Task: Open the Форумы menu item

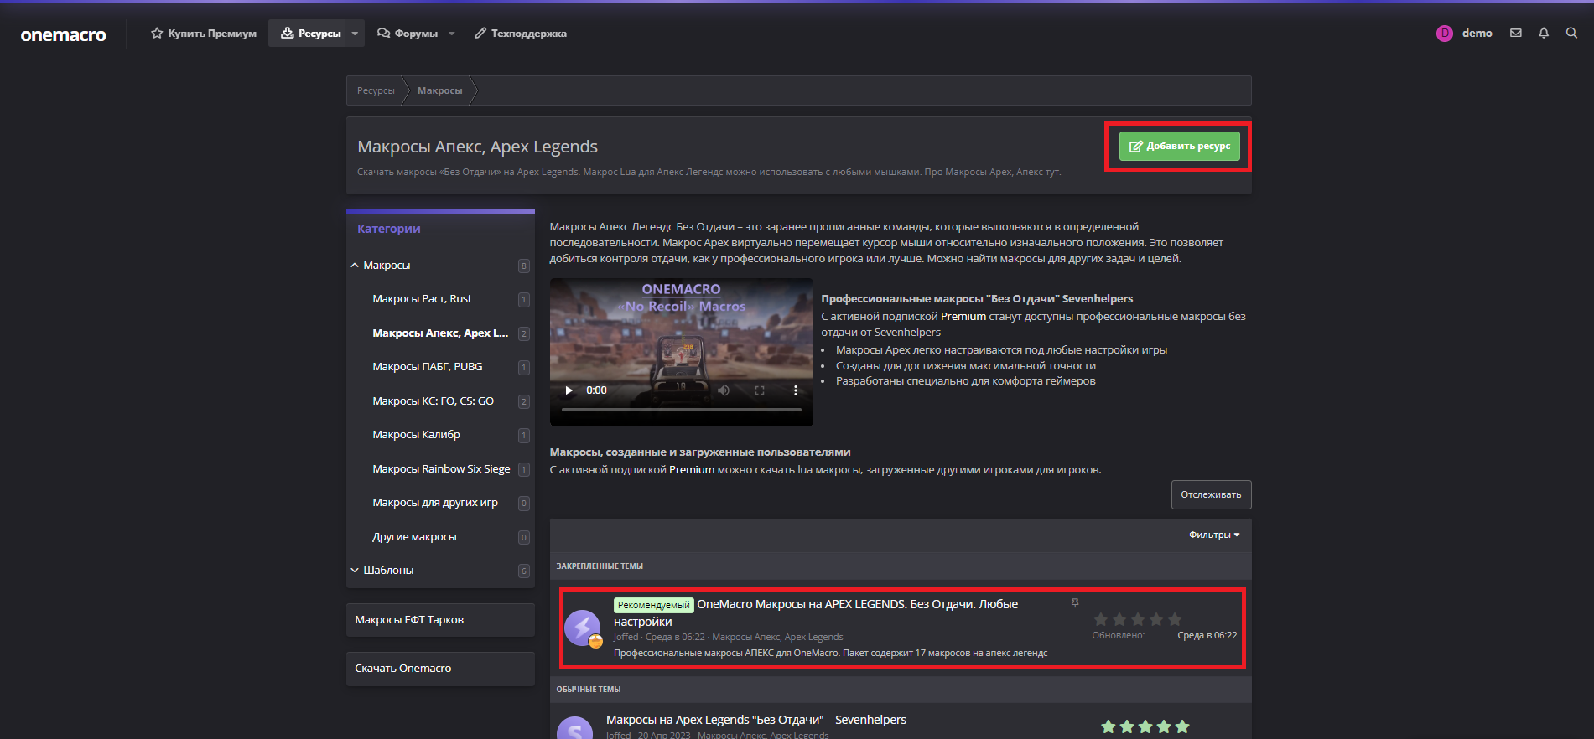Action: [408, 34]
